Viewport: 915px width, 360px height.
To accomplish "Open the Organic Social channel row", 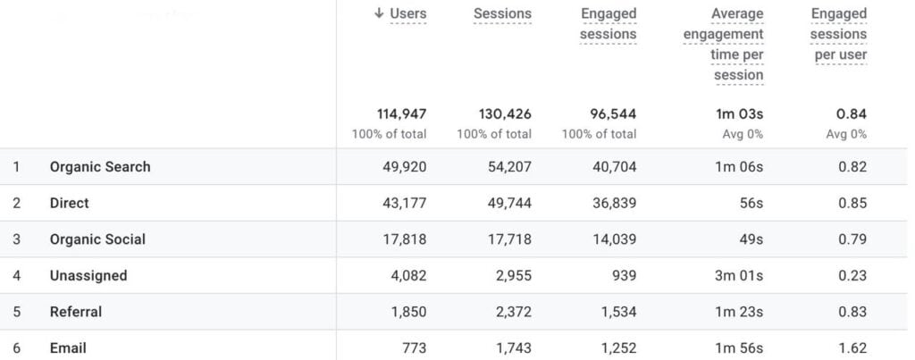I will (x=97, y=239).
